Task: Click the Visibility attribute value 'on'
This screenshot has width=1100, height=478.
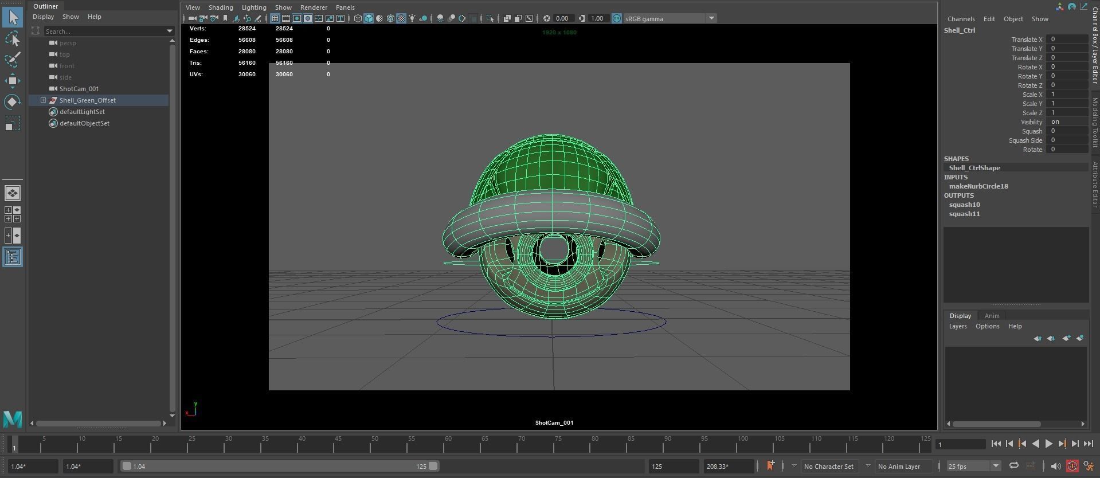Action: [x=1067, y=122]
